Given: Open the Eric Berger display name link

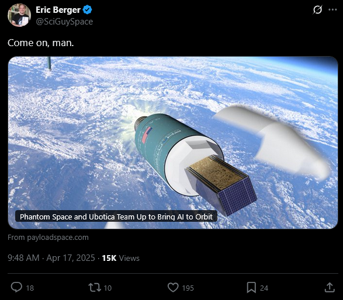Looking at the screenshot, I should click(x=58, y=10).
